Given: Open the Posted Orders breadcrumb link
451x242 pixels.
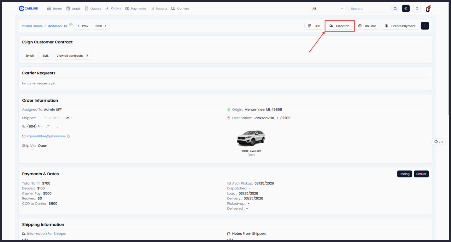Looking at the screenshot, I should click(x=32, y=26).
